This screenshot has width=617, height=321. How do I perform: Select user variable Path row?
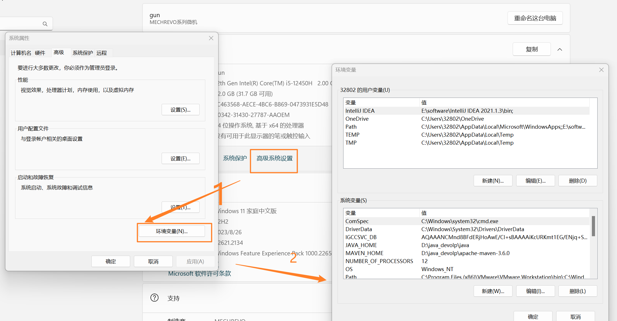[351, 127]
